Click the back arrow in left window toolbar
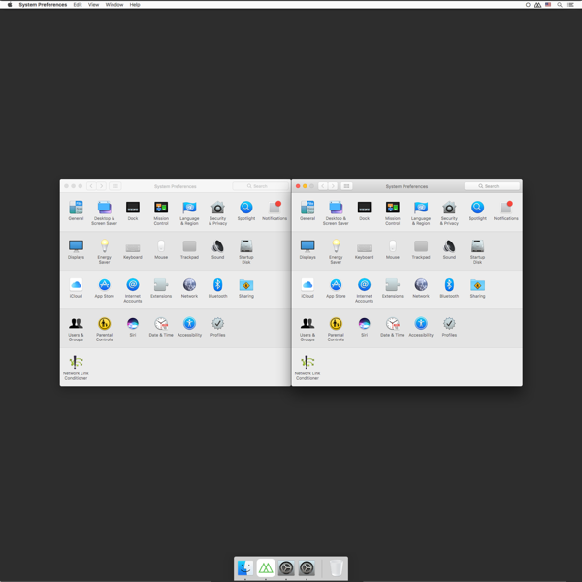This screenshot has height=582, width=582. coord(91,186)
